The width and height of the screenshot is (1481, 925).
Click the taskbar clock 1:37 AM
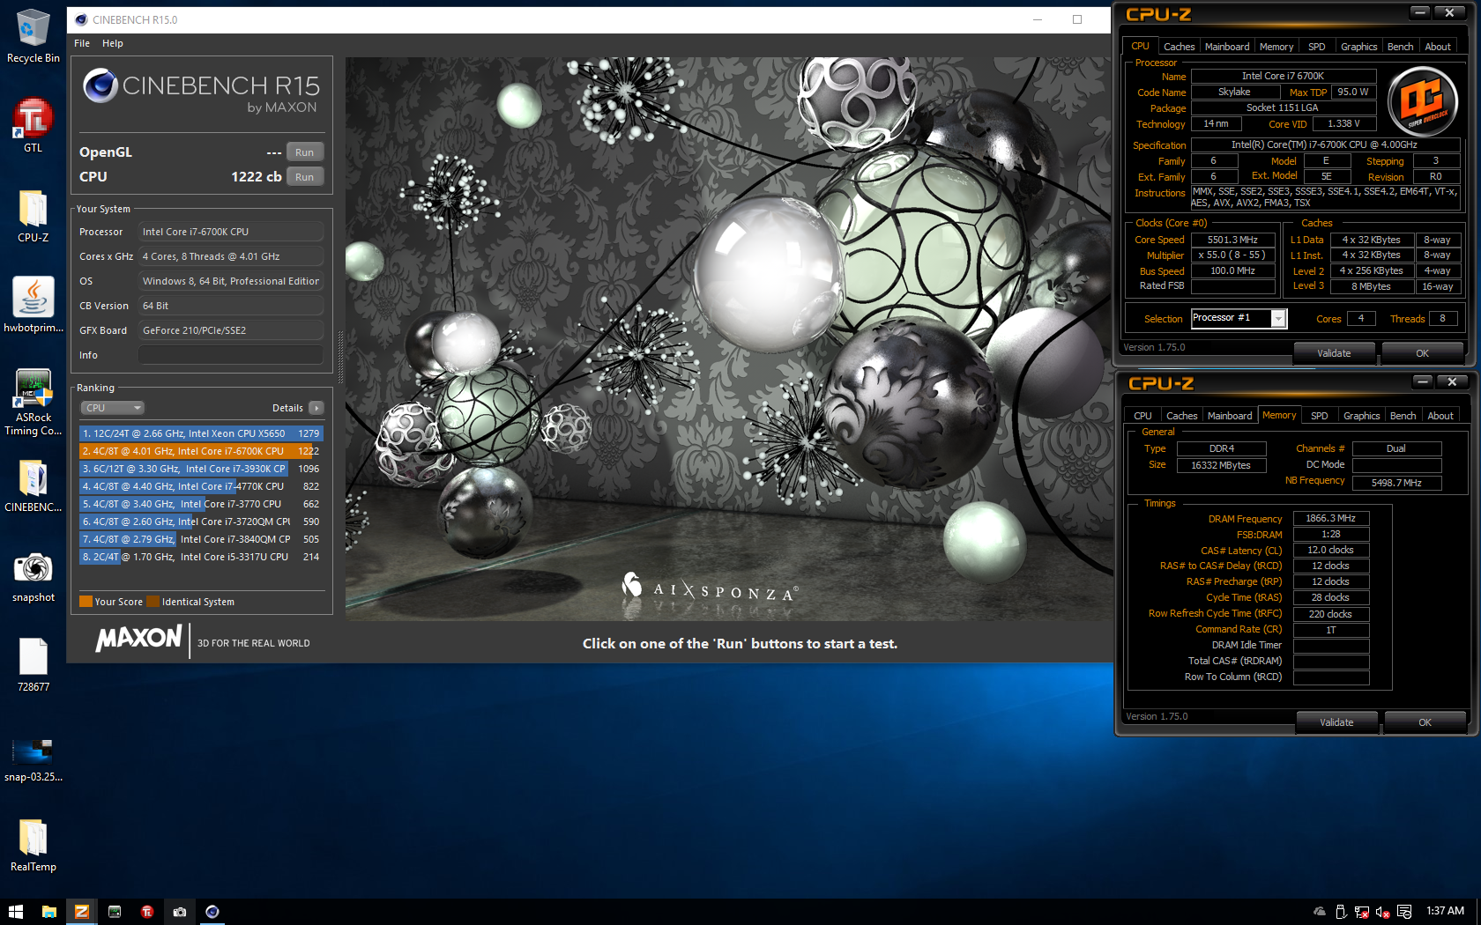coord(1445,911)
